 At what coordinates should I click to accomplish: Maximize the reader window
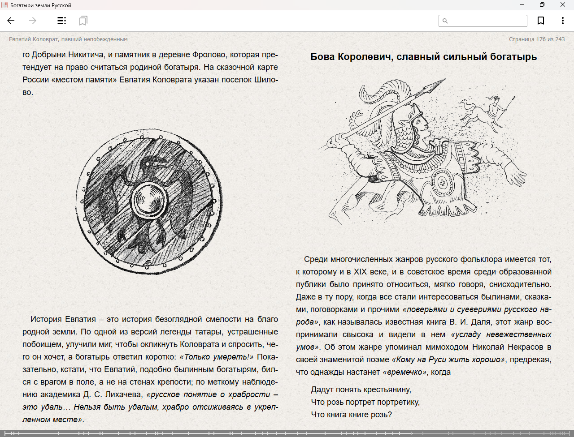pyautogui.click(x=542, y=5)
